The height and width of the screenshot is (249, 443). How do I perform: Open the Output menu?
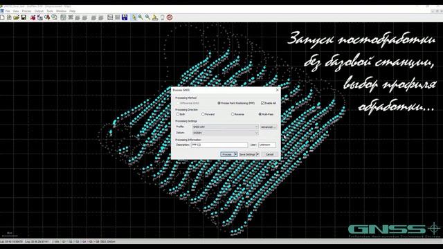click(39, 11)
